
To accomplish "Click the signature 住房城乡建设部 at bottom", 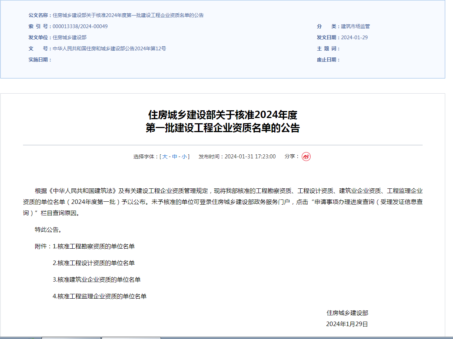I will [348, 313].
